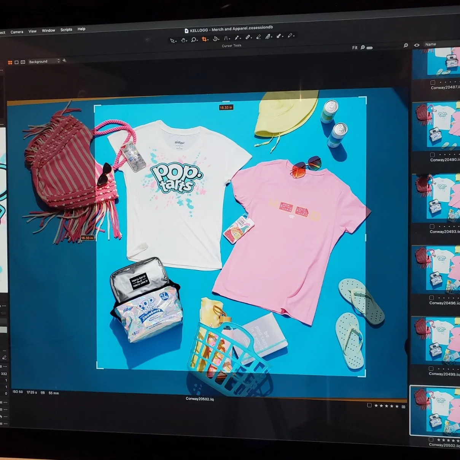
Task: Select the Keystone cursor tool
Action: (226, 38)
